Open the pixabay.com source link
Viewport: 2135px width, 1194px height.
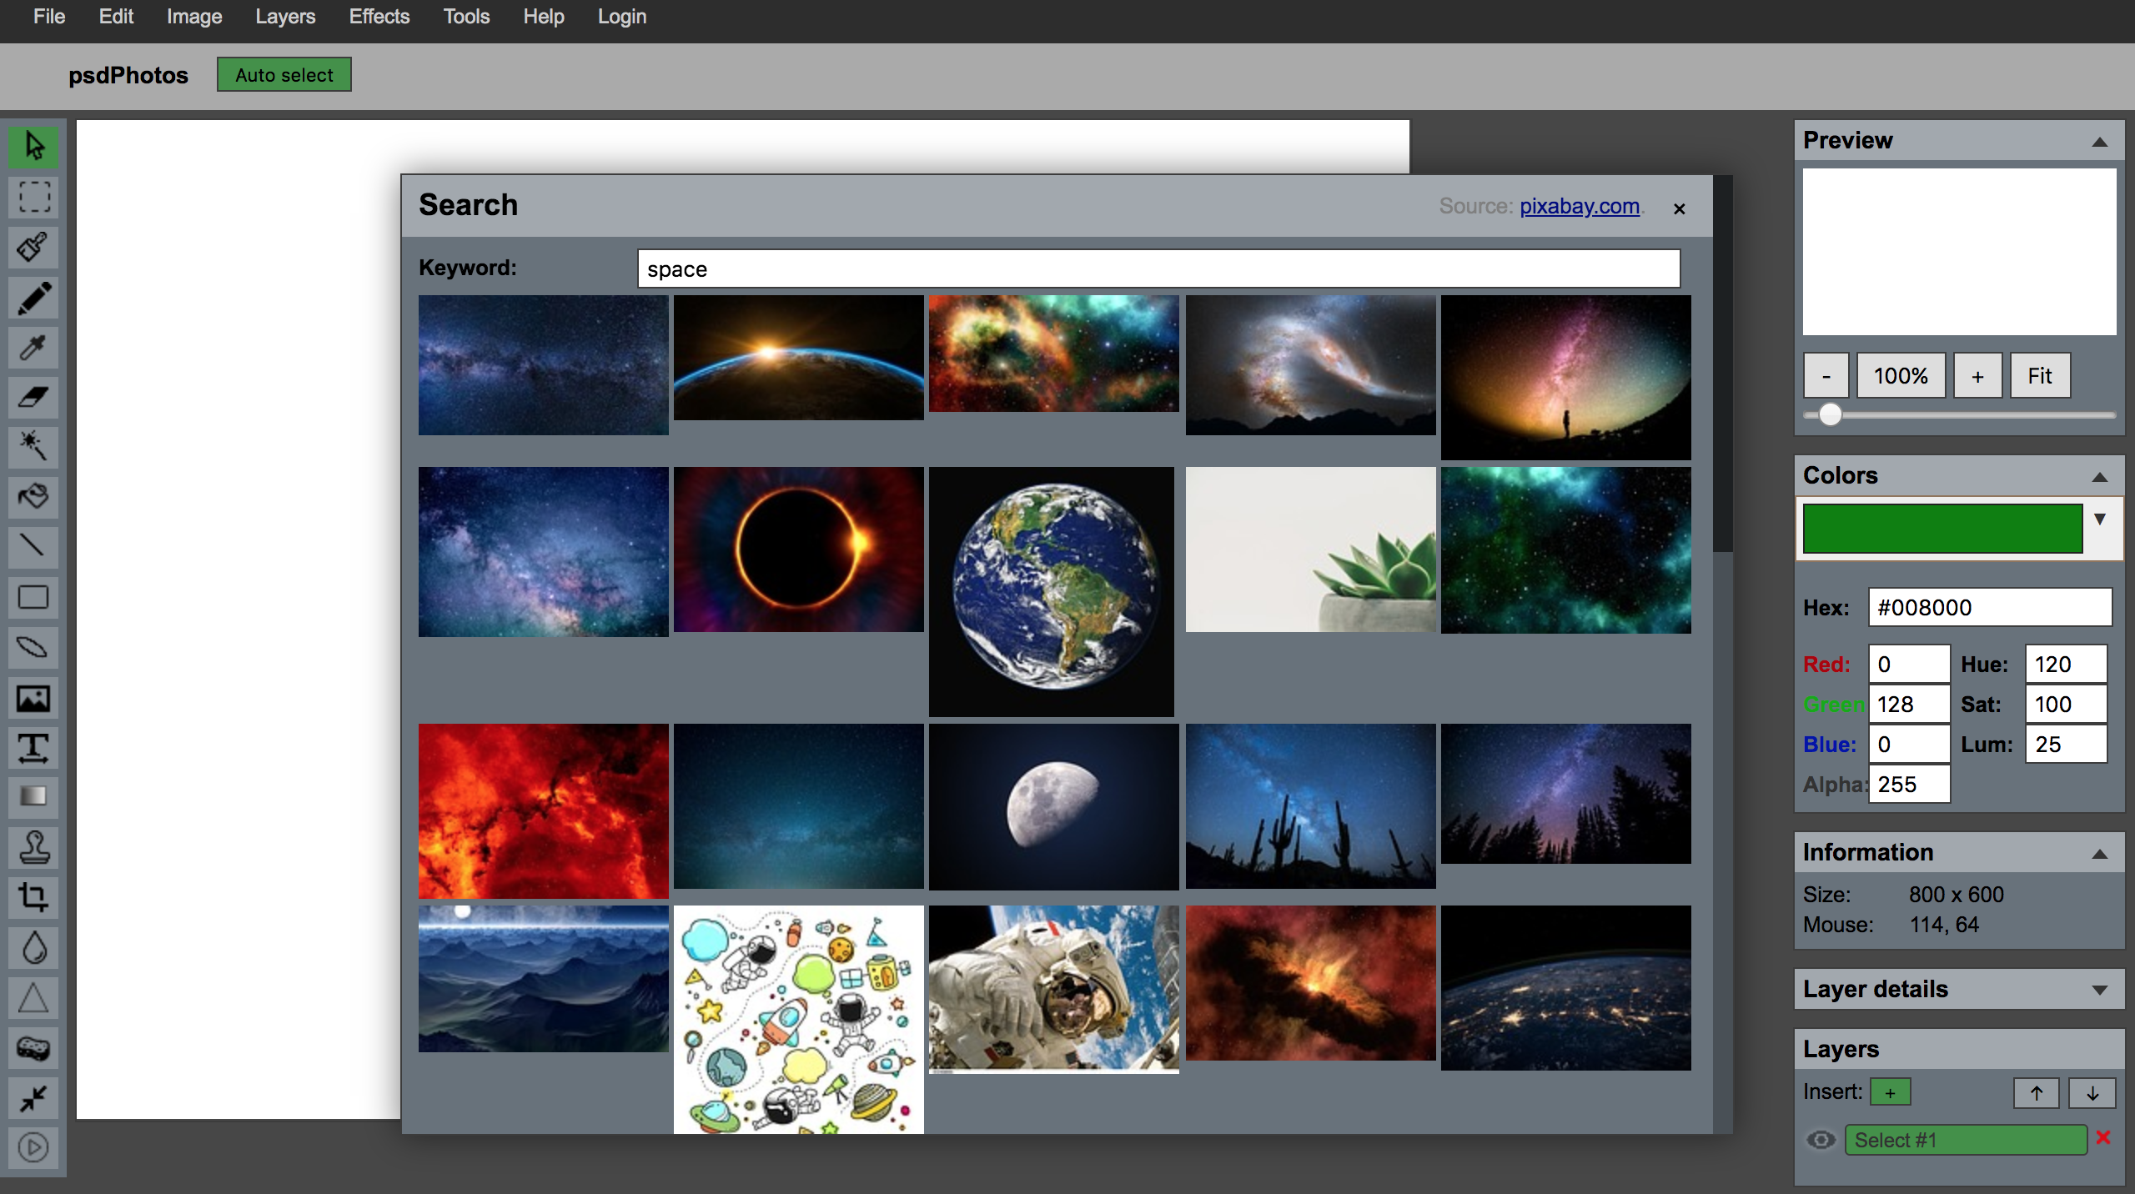[1579, 206]
